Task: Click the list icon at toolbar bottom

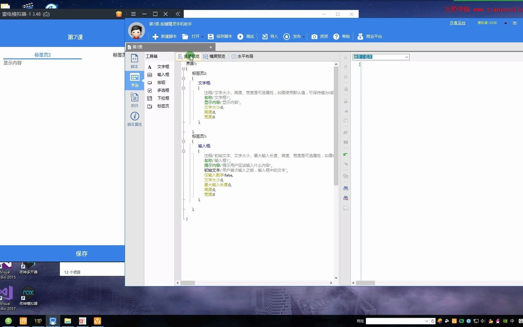Action: pos(345,208)
